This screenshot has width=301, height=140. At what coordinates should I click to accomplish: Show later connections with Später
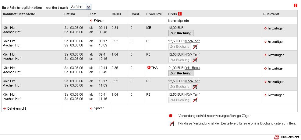coord(97,108)
